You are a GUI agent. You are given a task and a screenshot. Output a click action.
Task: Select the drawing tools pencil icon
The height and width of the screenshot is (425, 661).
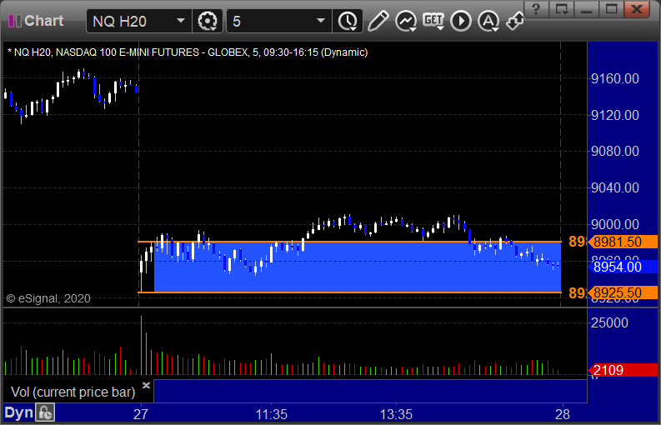[378, 21]
